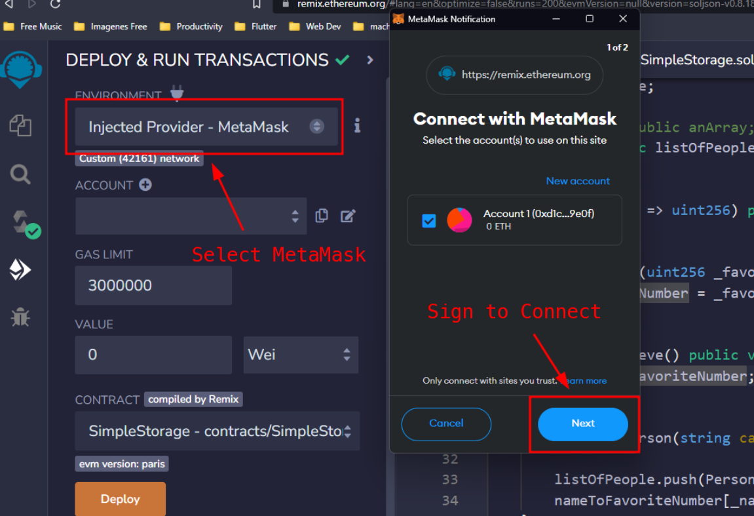Click Learn more link in MetaMask

click(584, 381)
